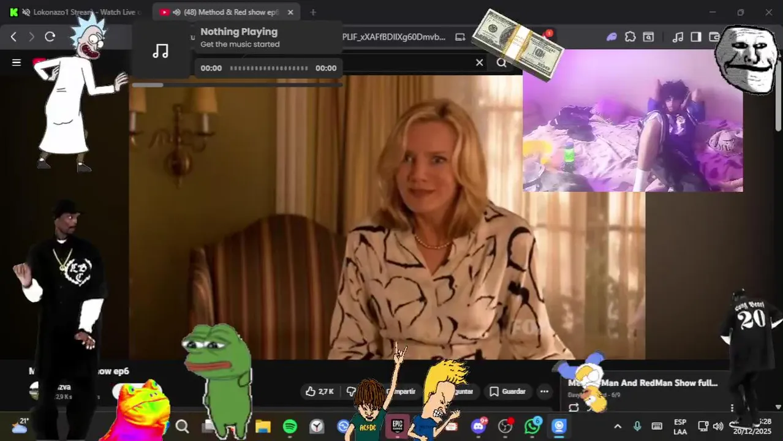Screen dimensions: 783x441
Task: Open the three-dots more actions button
Action: [544, 391]
